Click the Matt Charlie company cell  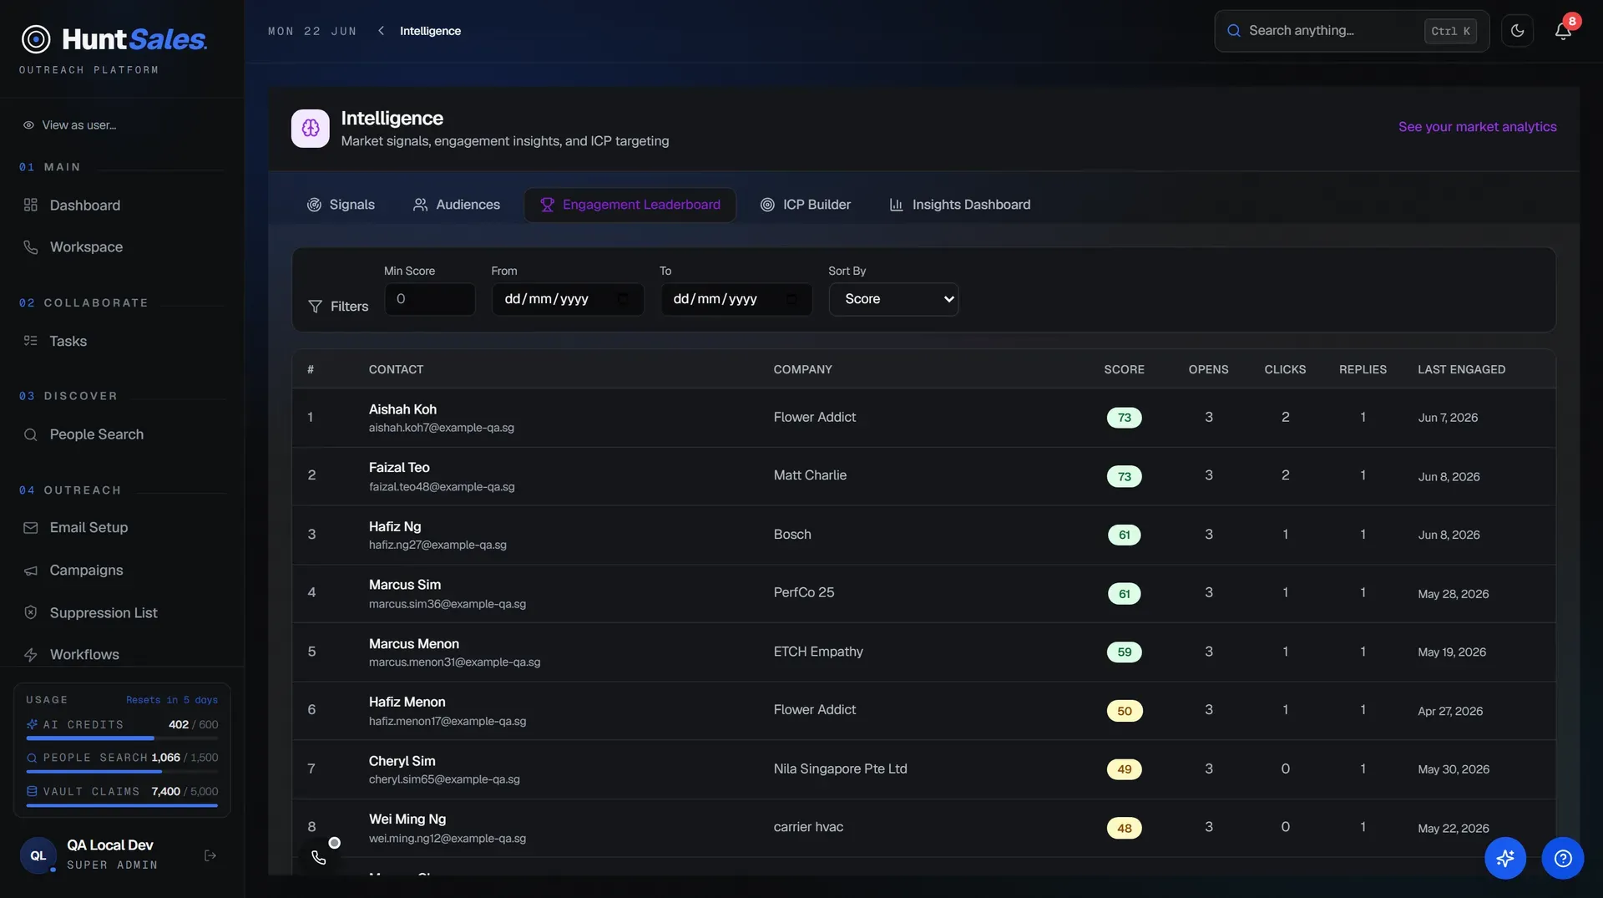tap(810, 475)
